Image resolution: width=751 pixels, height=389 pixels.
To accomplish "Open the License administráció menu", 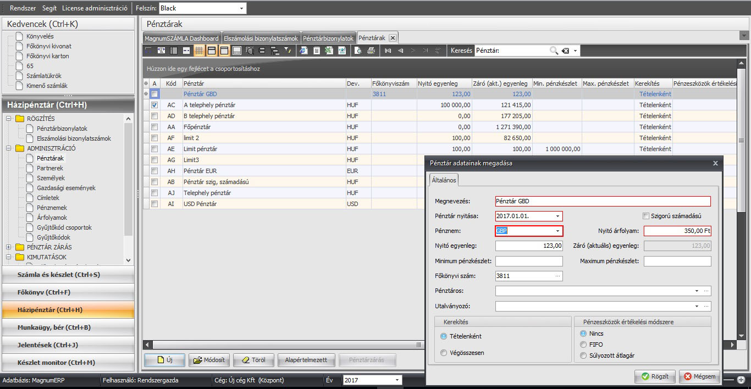I will [x=95, y=8].
